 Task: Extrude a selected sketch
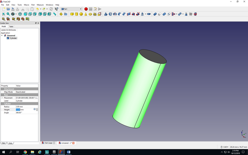[x=106, y=14]
